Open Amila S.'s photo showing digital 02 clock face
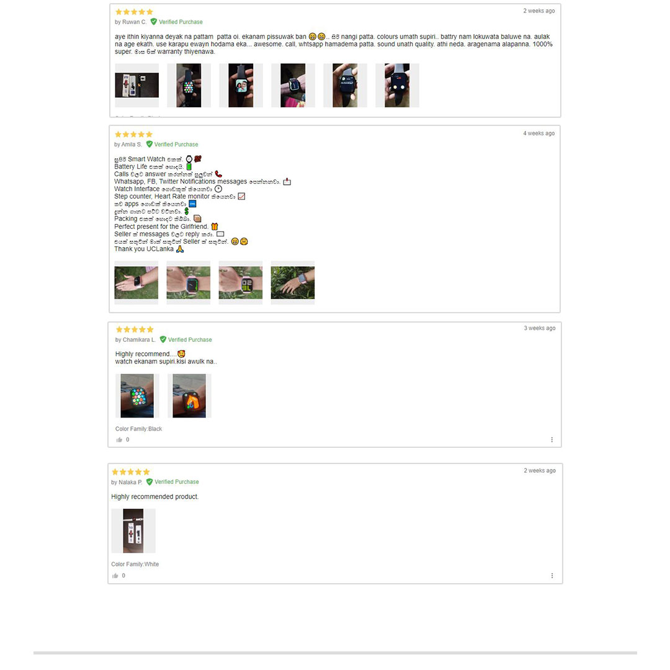Image resolution: width=670 pixels, height=670 pixels. pos(241,283)
